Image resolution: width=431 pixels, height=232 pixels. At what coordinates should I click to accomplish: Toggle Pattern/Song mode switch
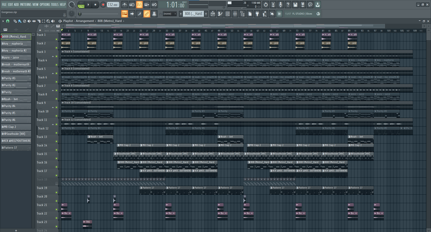(x=81, y=5)
